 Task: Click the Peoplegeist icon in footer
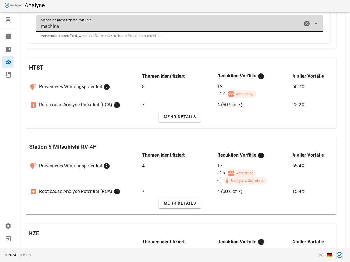(339, 255)
